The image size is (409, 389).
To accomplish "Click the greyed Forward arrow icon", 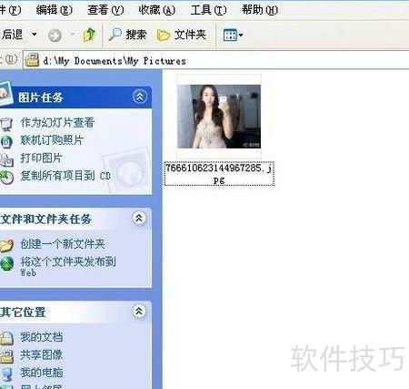I will [55, 36].
